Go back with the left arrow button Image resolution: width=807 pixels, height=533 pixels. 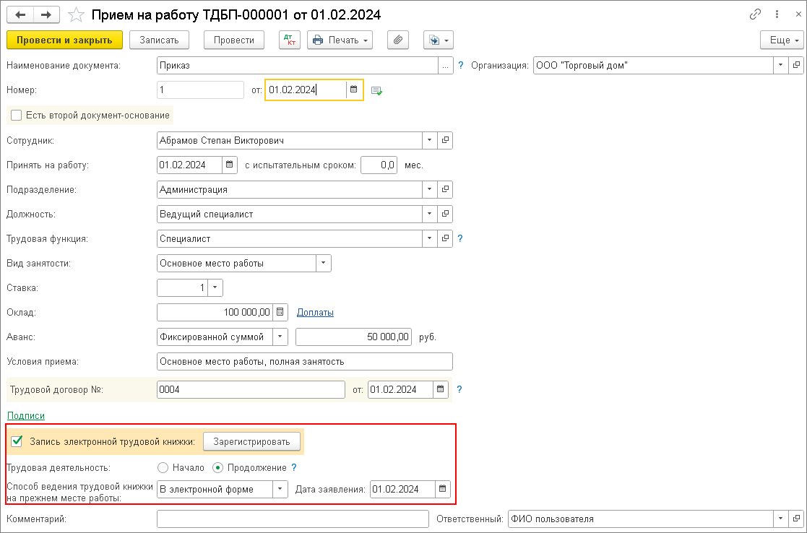(20, 15)
